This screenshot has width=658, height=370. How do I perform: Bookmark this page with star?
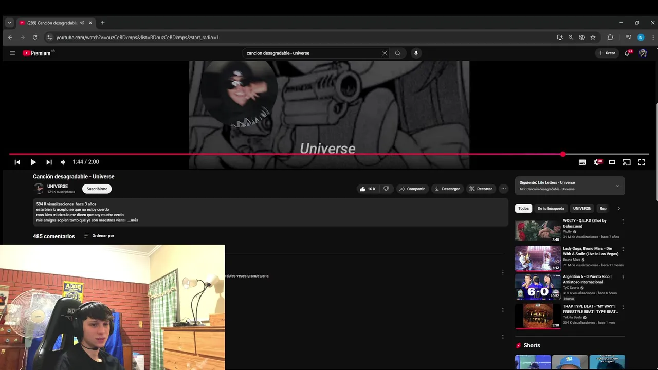[593, 37]
